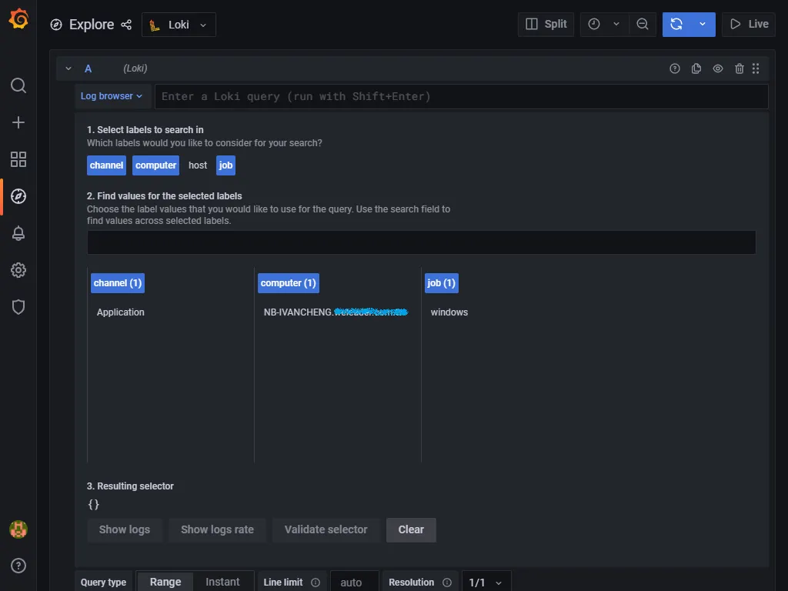Open the time range picker clock
This screenshot has height=591, width=788.
(x=594, y=24)
